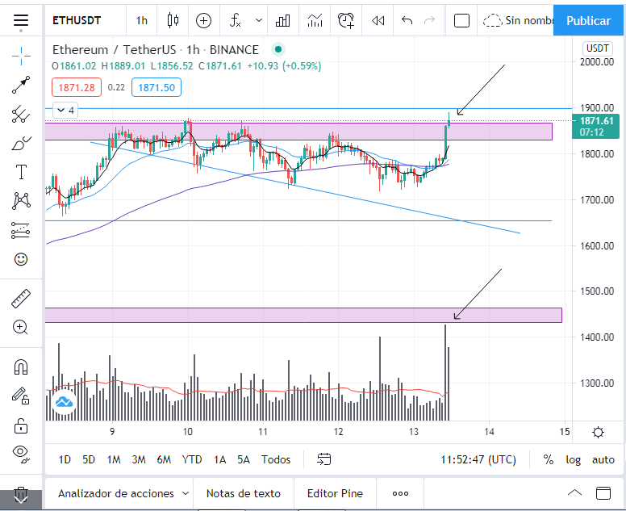This screenshot has height=511, width=626.
Task: Select the 3M date range
Action: (139, 459)
